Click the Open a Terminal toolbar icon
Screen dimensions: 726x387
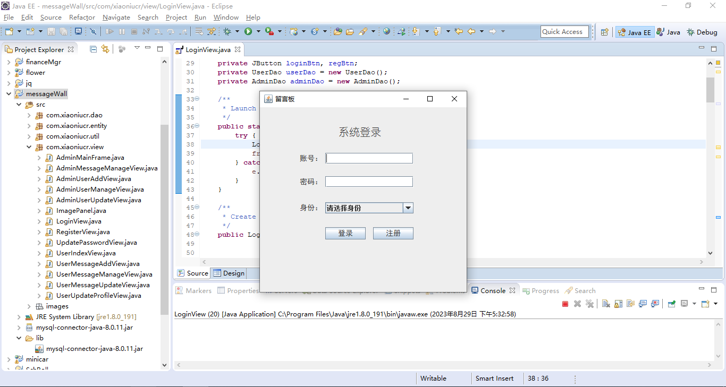coord(78,31)
